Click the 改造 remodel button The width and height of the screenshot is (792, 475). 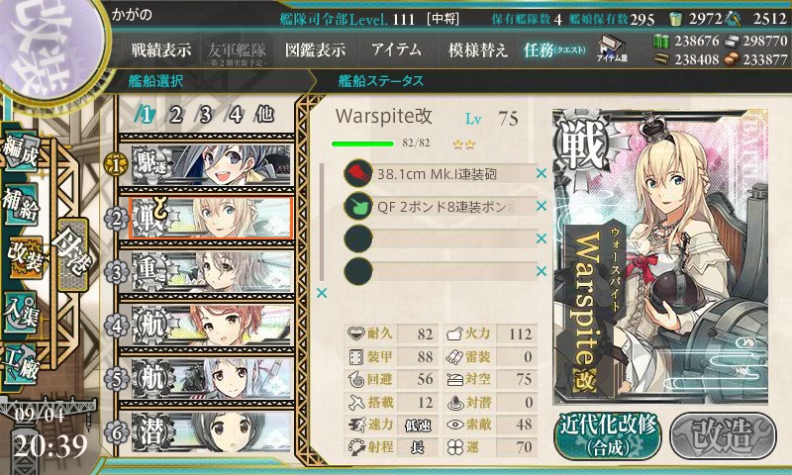[x=723, y=435]
